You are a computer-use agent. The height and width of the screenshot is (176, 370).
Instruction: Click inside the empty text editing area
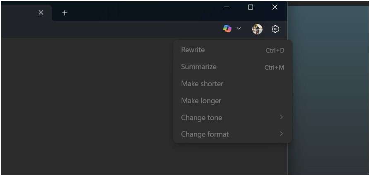click(87, 106)
